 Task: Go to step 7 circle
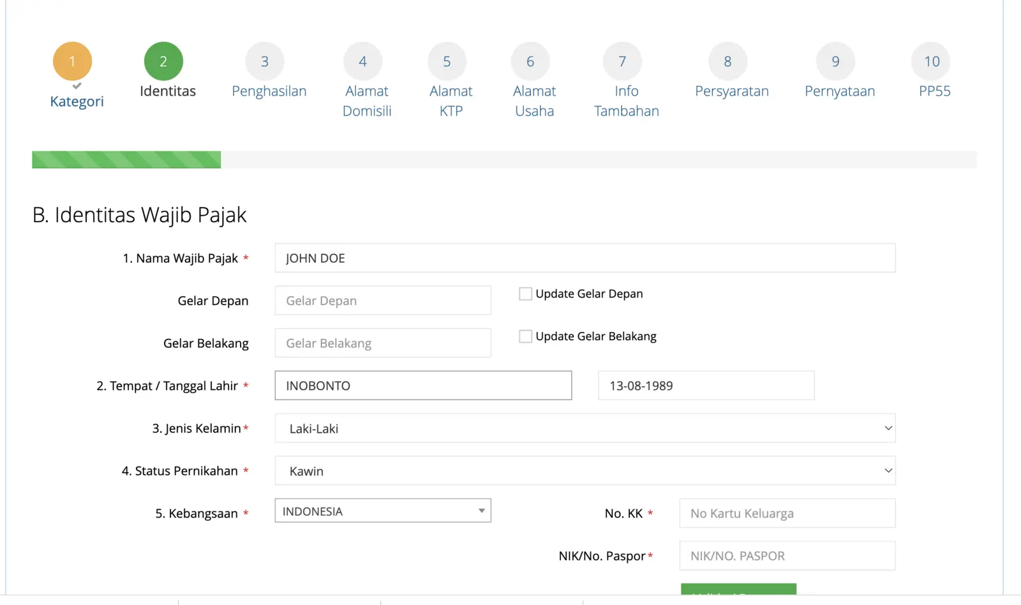tap(622, 61)
